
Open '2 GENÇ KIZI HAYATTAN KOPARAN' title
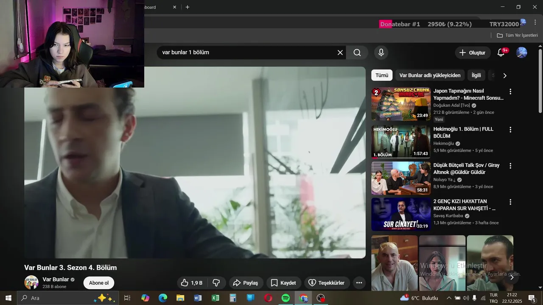(x=465, y=205)
